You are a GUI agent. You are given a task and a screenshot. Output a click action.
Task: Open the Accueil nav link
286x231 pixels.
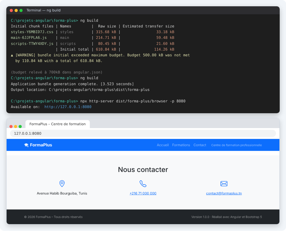point(163,145)
